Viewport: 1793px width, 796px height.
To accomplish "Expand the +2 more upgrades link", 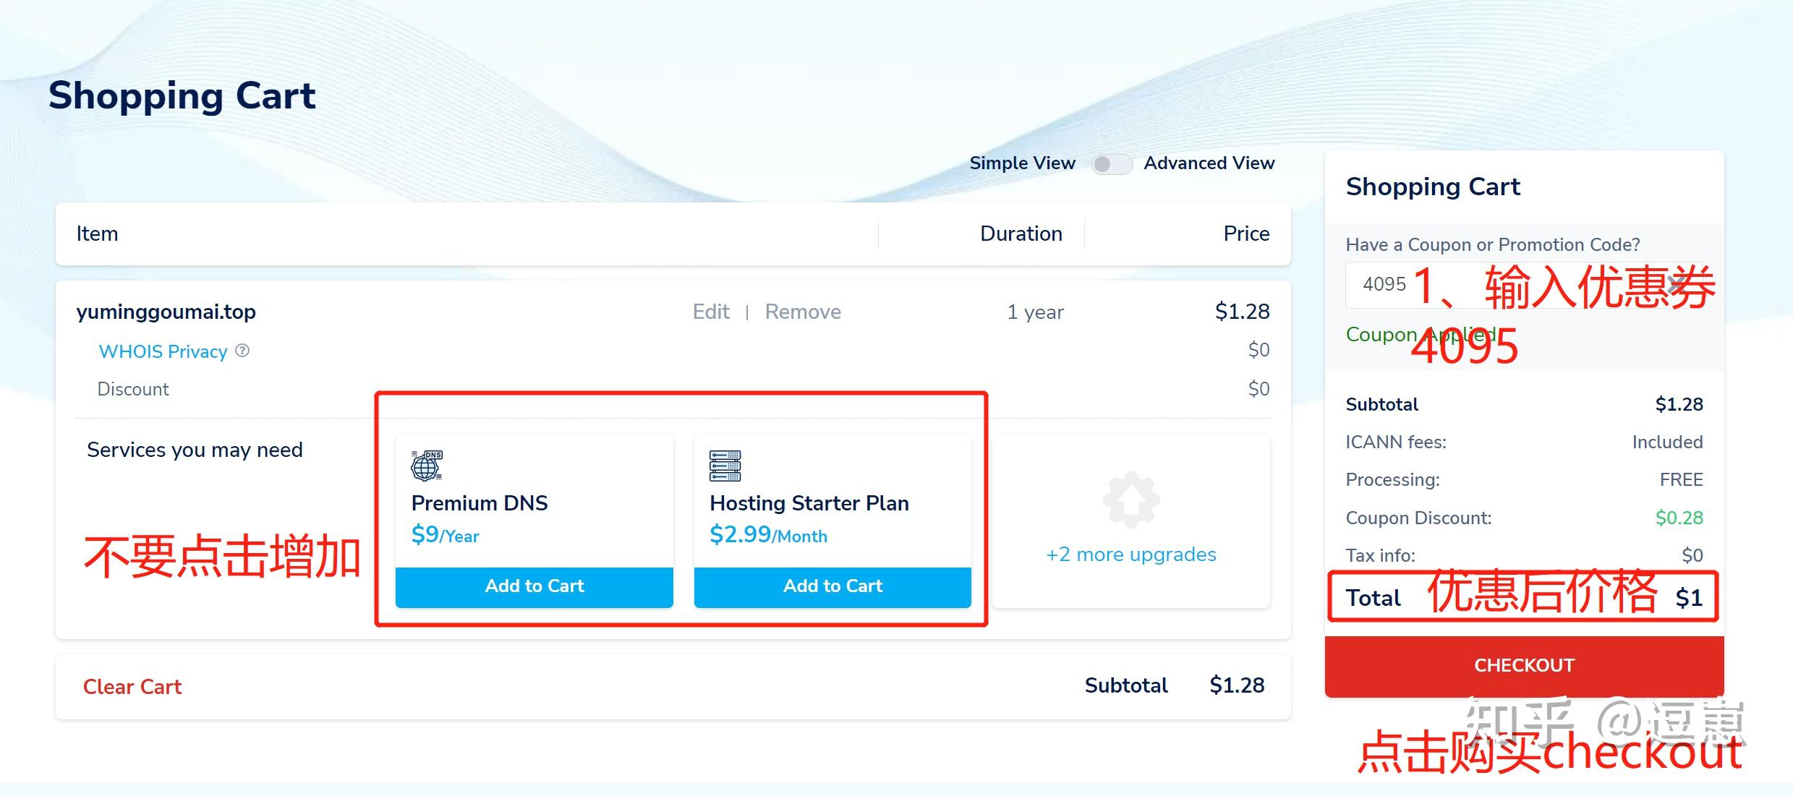I will tap(1130, 555).
